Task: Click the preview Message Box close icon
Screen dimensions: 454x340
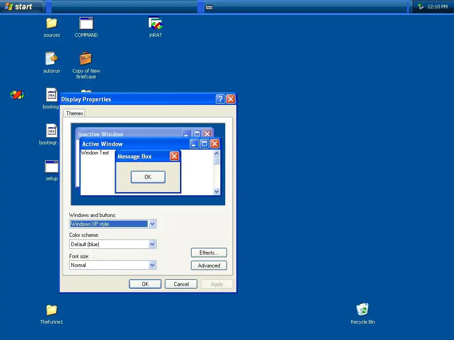Action: pos(174,156)
